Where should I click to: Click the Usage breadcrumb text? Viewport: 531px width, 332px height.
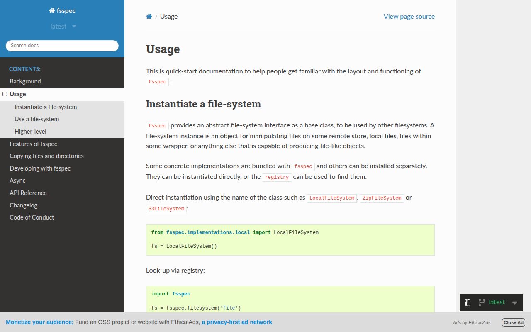pos(169,17)
